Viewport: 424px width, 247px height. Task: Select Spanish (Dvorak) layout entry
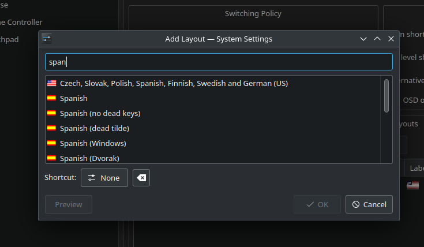point(89,158)
